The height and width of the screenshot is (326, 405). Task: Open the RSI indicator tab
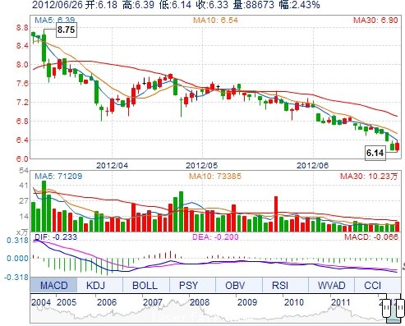(280, 285)
